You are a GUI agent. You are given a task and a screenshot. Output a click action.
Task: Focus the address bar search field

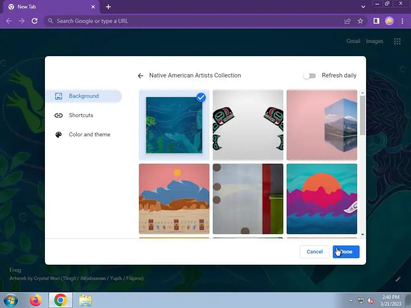[x=194, y=21]
